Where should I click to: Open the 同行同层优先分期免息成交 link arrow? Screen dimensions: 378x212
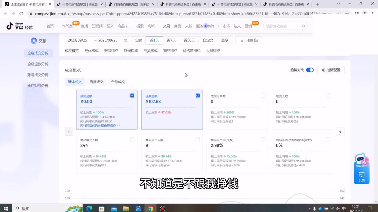coord(119,125)
